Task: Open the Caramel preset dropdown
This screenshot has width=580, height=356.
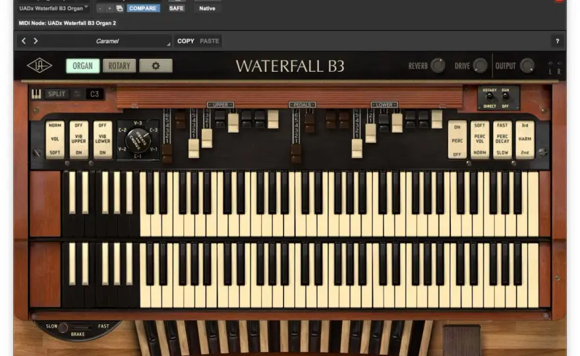Action: (x=107, y=41)
